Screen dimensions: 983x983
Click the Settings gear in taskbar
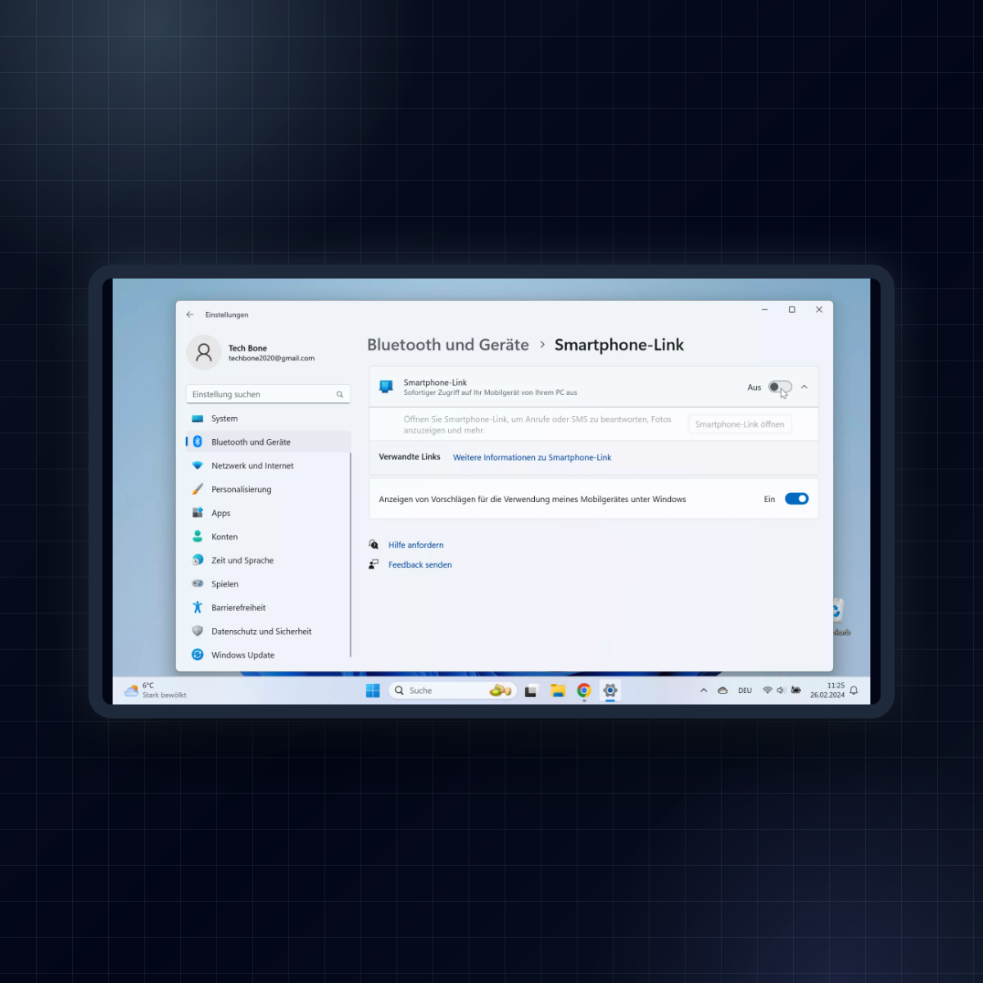[610, 691]
